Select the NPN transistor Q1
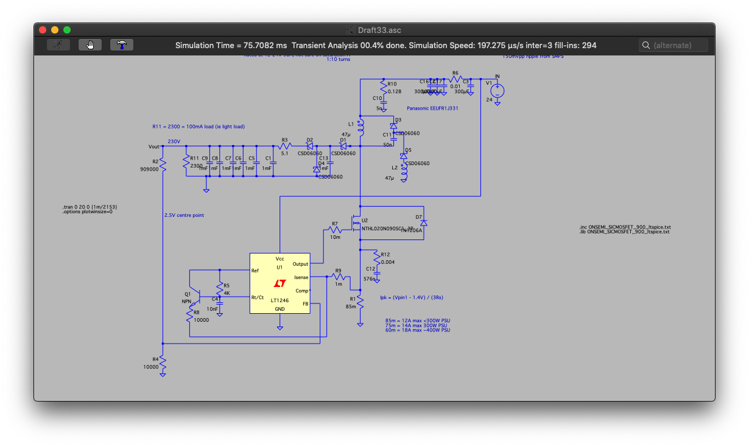The height and width of the screenshot is (446, 749). 194,296
